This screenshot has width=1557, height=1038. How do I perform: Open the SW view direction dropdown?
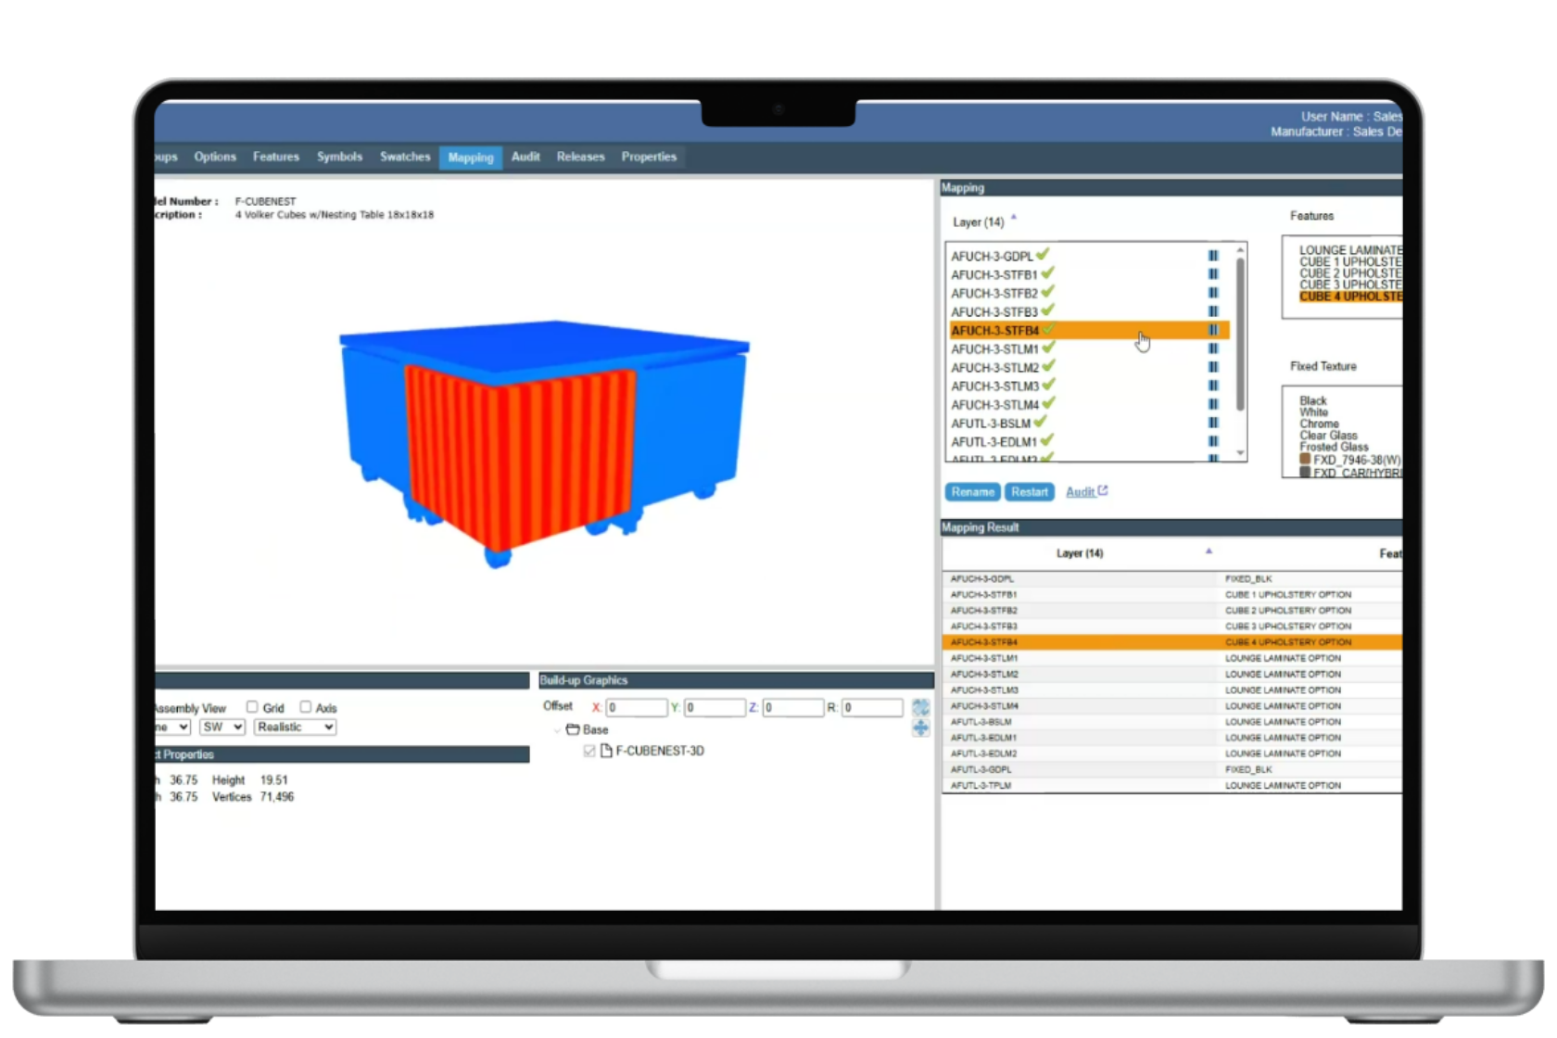(x=222, y=727)
